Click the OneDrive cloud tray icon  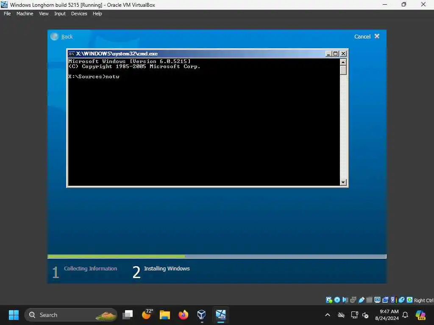[x=341, y=315]
